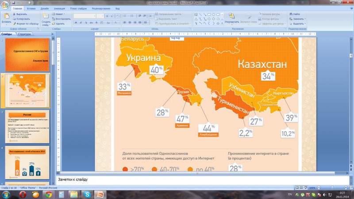Cut the selection with Вырезать

point(20,14)
